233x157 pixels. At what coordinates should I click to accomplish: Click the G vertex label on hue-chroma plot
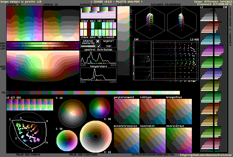coord(10,120)
